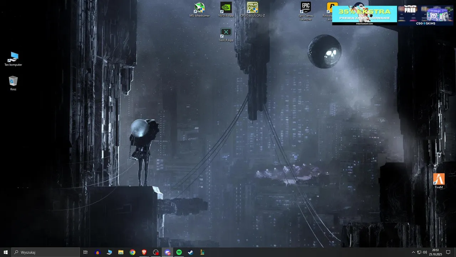456x257 pixels.
Task: Launch Google Chrome from the taskbar
Action: coord(133,252)
